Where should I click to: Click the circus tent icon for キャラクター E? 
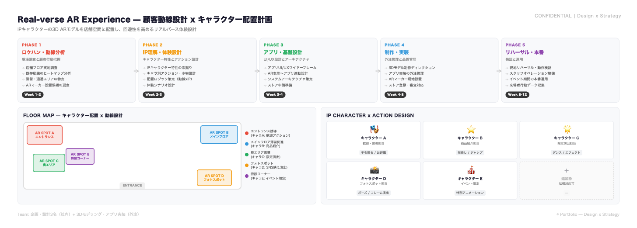[x=471, y=170]
